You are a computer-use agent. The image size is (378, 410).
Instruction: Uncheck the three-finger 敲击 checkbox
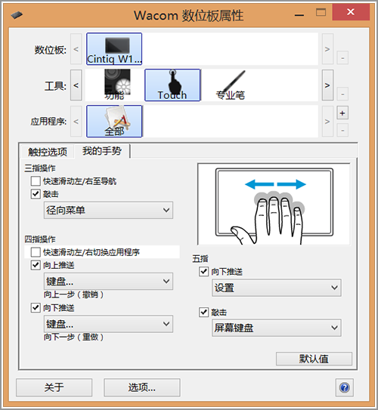(36, 194)
